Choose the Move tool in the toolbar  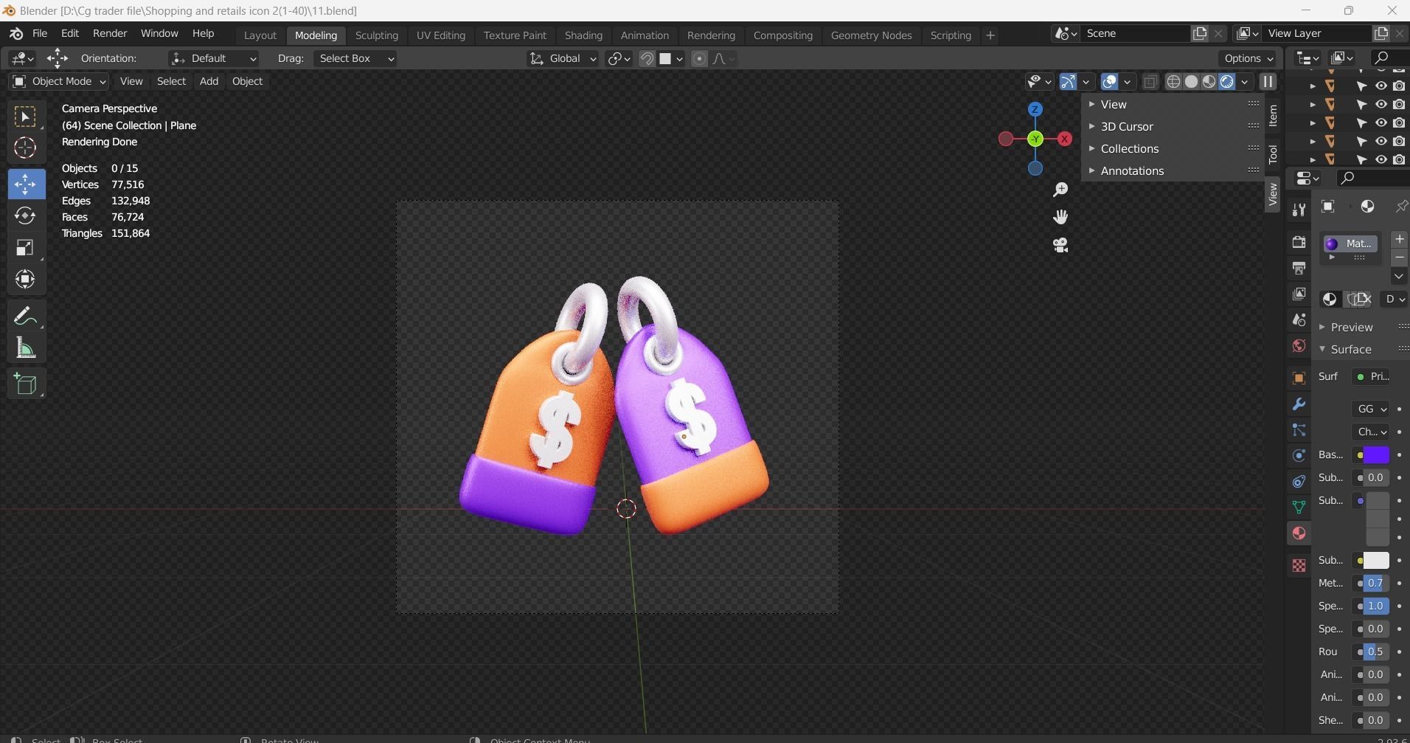[26, 184]
